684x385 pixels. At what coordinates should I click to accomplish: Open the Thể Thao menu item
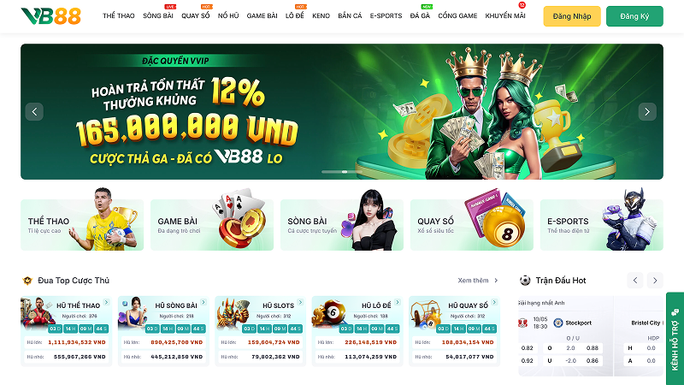coord(119,15)
